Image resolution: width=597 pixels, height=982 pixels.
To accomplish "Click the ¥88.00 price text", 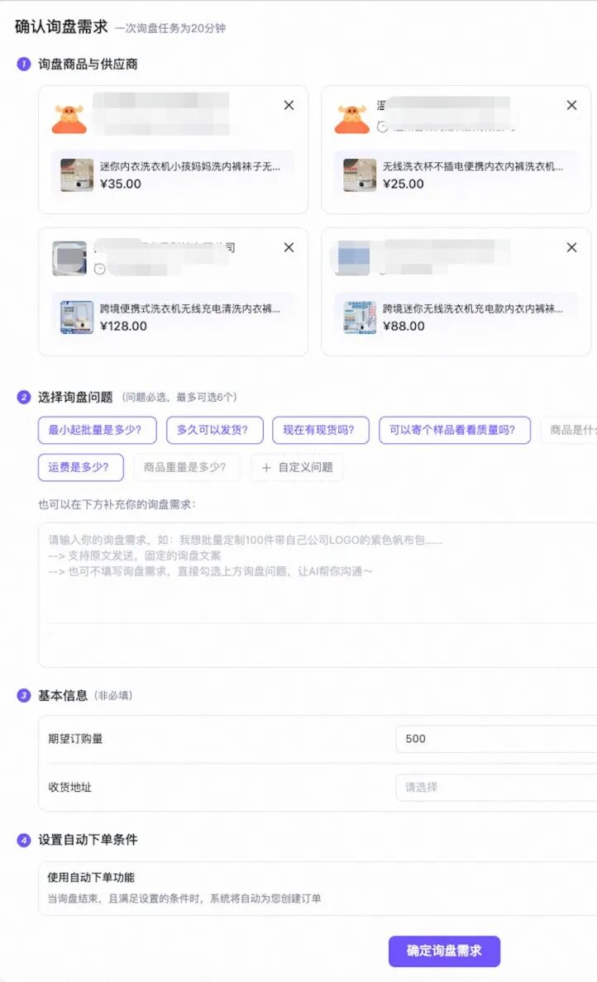I will click(x=404, y=327).
